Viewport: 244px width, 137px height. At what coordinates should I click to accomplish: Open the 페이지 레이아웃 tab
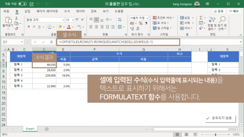47,11
